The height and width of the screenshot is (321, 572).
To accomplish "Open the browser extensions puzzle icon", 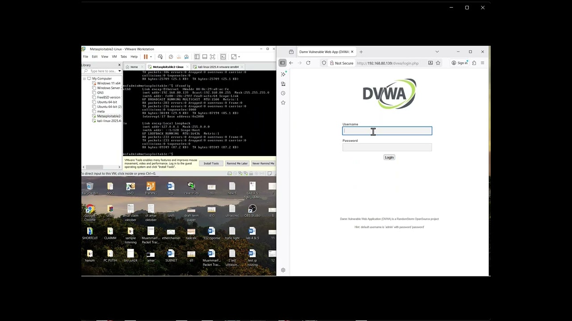I will tap(474, 63).
